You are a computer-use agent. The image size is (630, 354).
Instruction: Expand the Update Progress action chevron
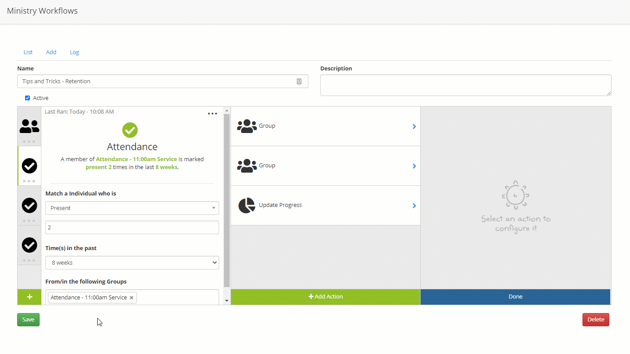[414, 206]
